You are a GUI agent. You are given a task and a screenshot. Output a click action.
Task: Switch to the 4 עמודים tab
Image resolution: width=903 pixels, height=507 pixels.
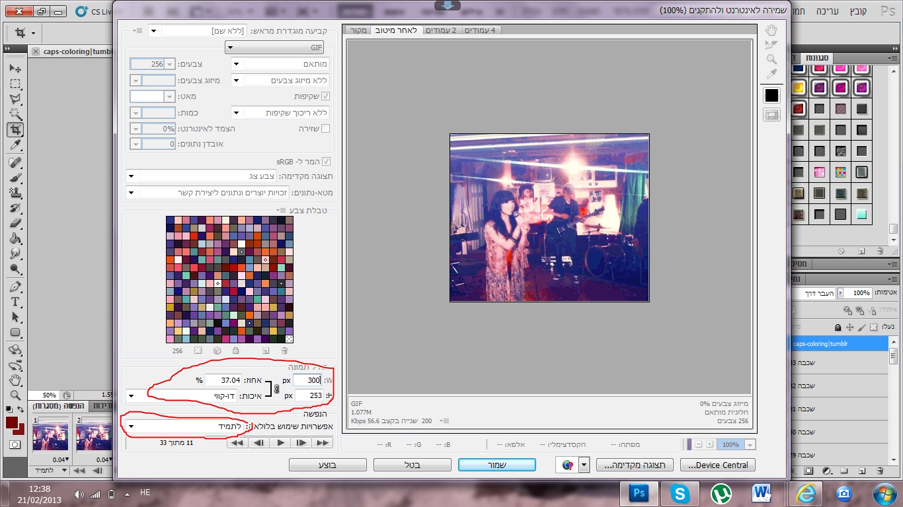[x=481, y=30]
